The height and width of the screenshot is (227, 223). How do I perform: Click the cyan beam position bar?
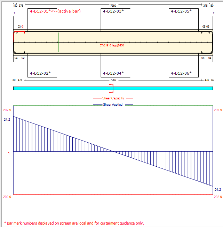coord(113,89)
